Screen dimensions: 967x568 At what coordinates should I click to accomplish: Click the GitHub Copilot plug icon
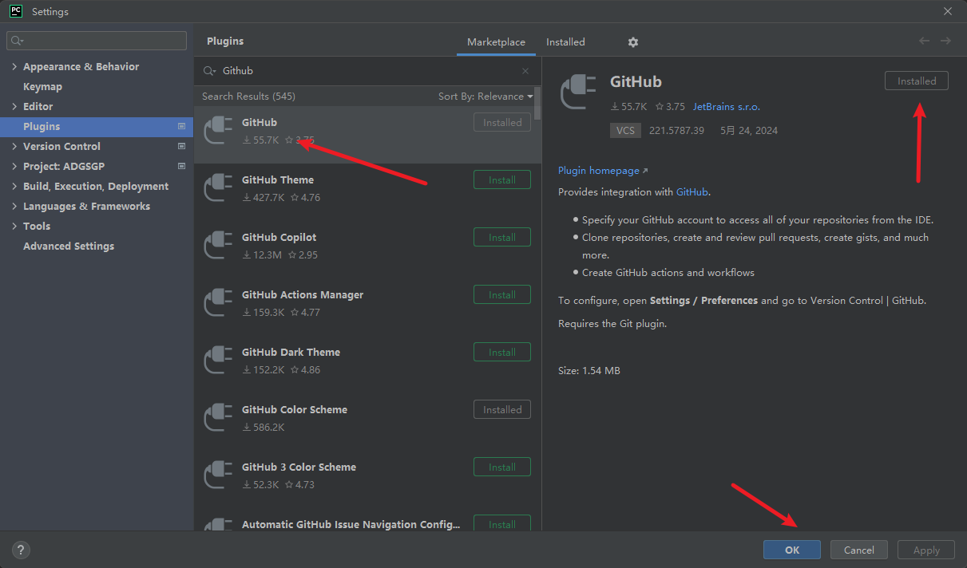tap(218, 245)
